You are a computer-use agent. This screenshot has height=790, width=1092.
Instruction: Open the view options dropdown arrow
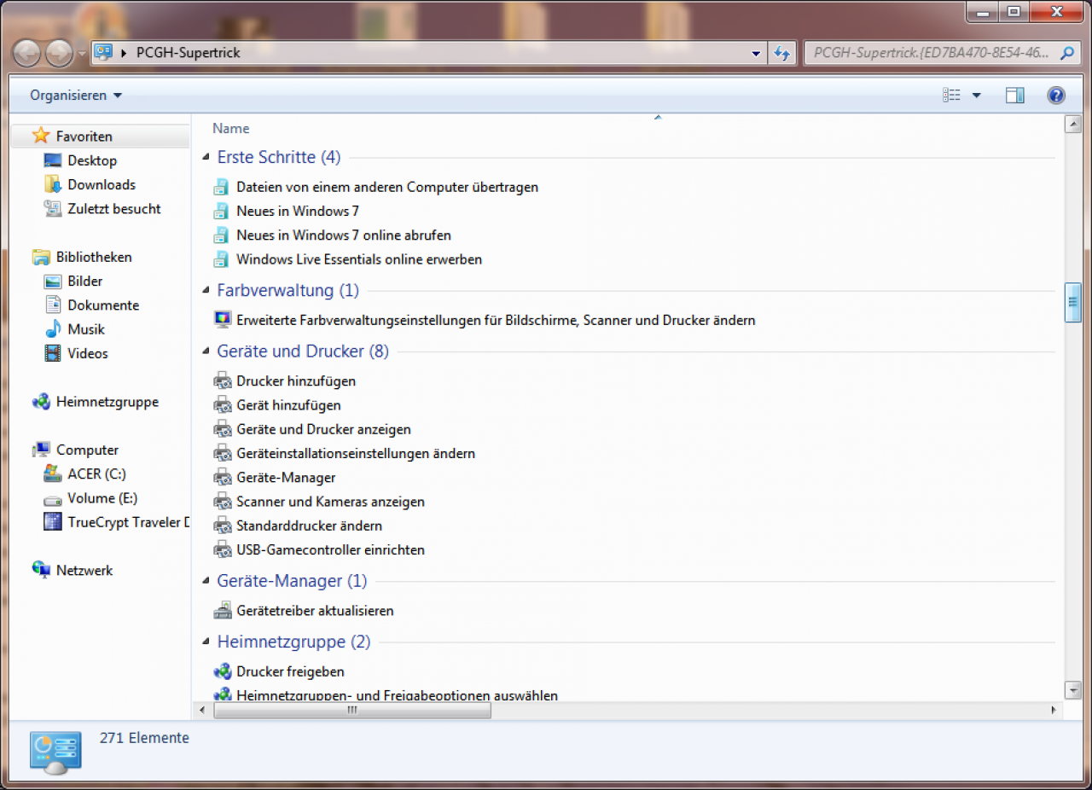977,96
